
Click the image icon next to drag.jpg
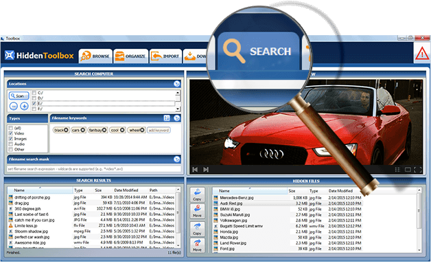pos(11,203)
